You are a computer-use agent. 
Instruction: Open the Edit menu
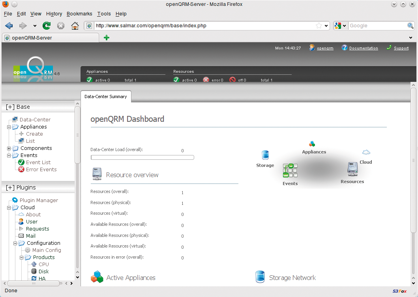pyautogui.click(x=21, y=13)
